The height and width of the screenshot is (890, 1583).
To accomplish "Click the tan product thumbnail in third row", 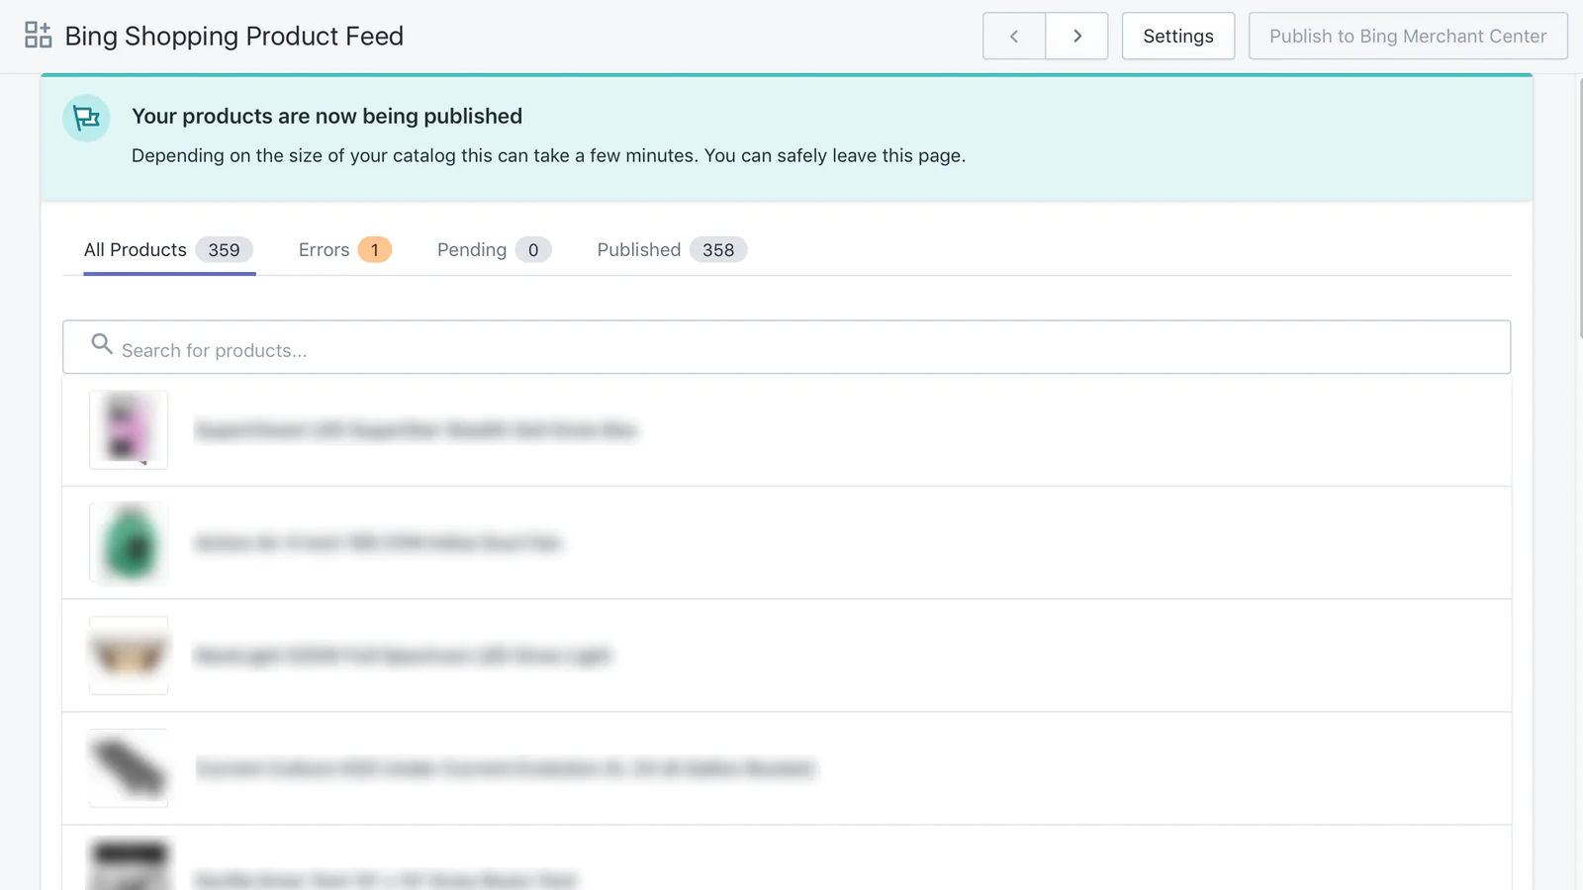I will [129, 656].
